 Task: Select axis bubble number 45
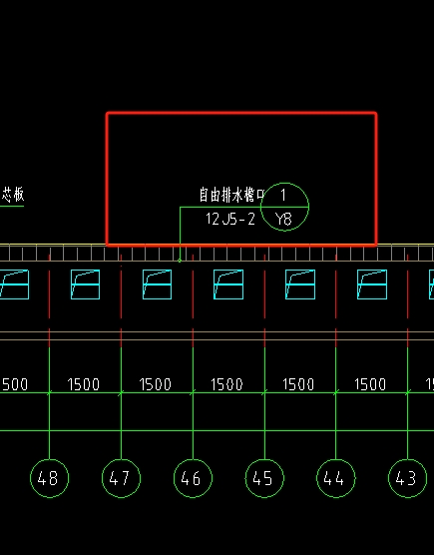pyautogui.click(x=264, y=478)
